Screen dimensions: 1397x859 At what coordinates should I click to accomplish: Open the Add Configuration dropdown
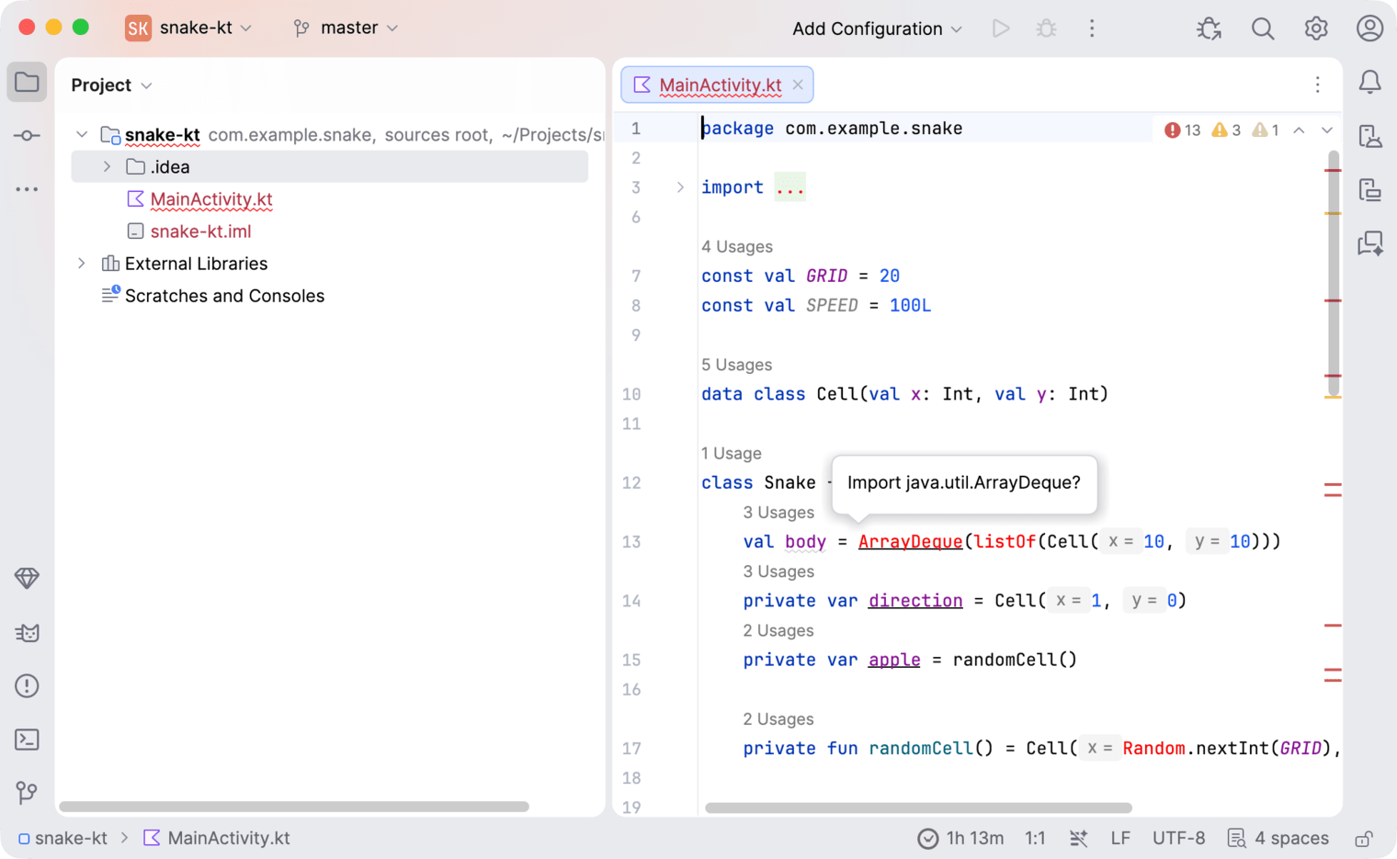coord(877,28)
